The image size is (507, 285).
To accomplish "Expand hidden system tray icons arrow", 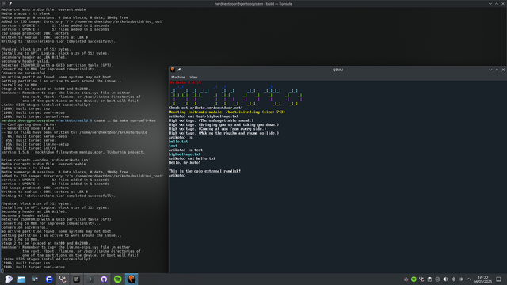I will pyautogui.click(x=468, y=279).
